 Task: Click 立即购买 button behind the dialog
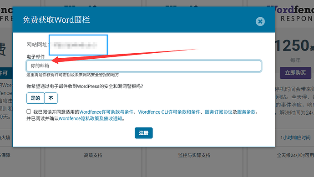pos(295,73)
